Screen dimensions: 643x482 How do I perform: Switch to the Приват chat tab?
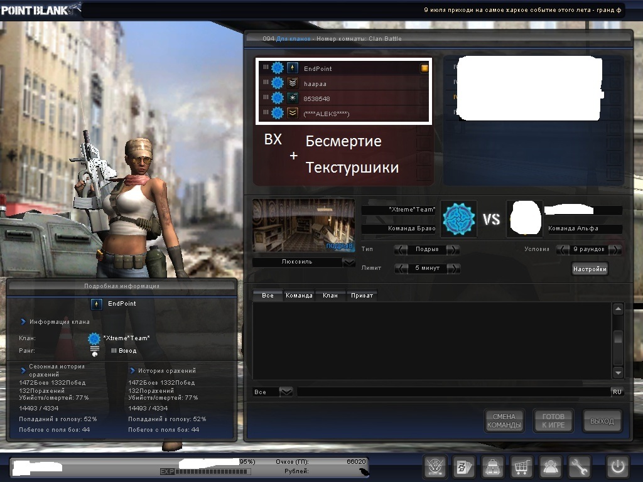(362, 295)
